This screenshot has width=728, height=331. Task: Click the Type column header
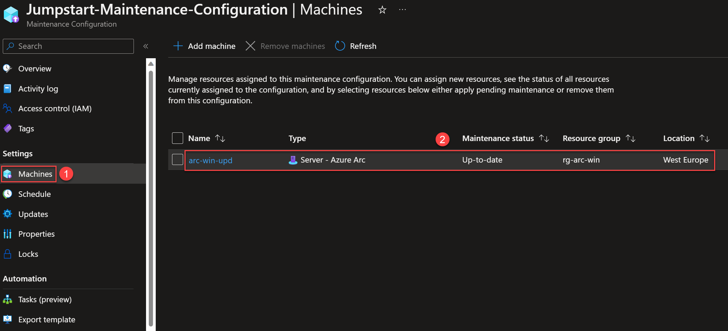[x=297, y=138]
